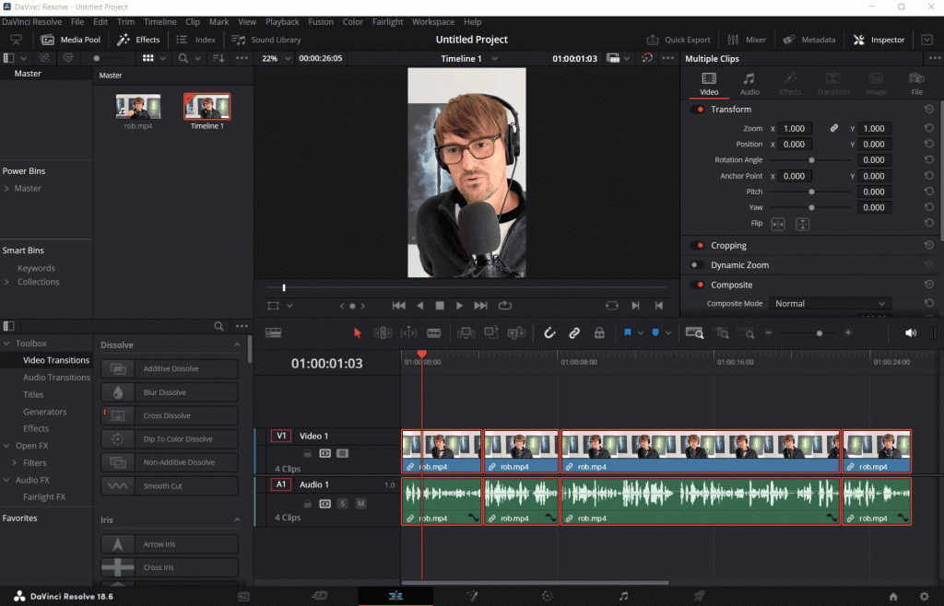This screenshot has height=606, width=944.
Task: Activate Dynamic Trim Mode tool
Action: click(408, 332)
